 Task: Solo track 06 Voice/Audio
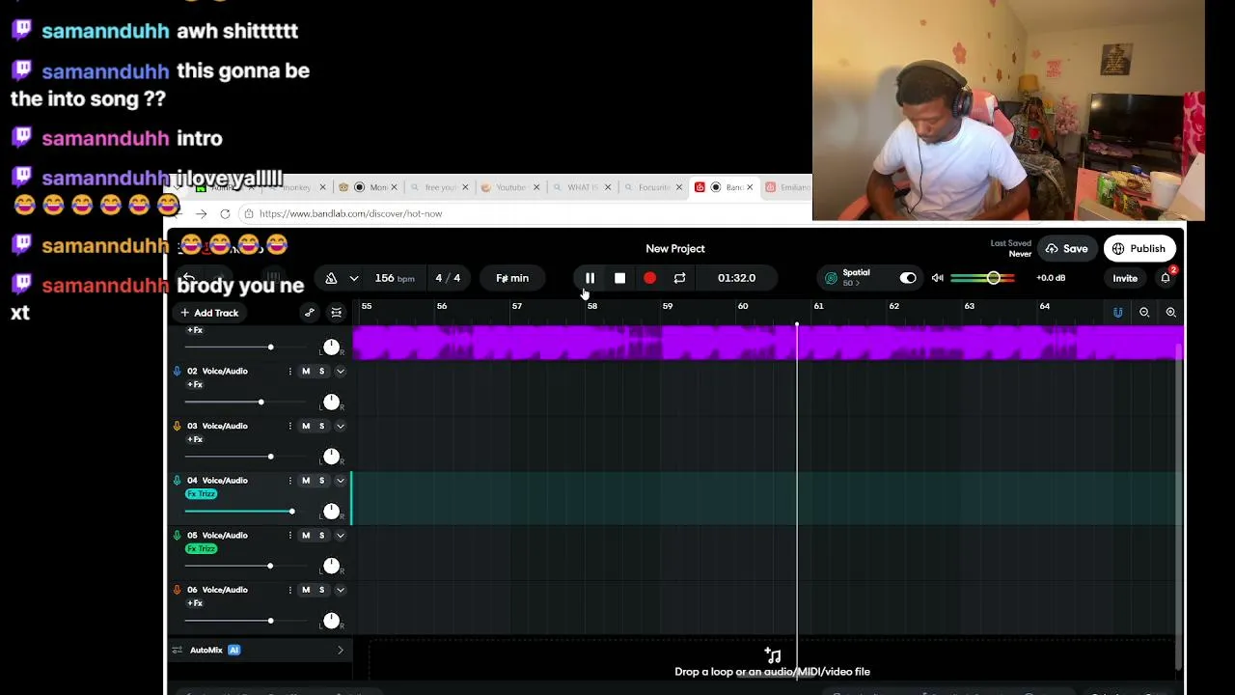coord(321,590)
